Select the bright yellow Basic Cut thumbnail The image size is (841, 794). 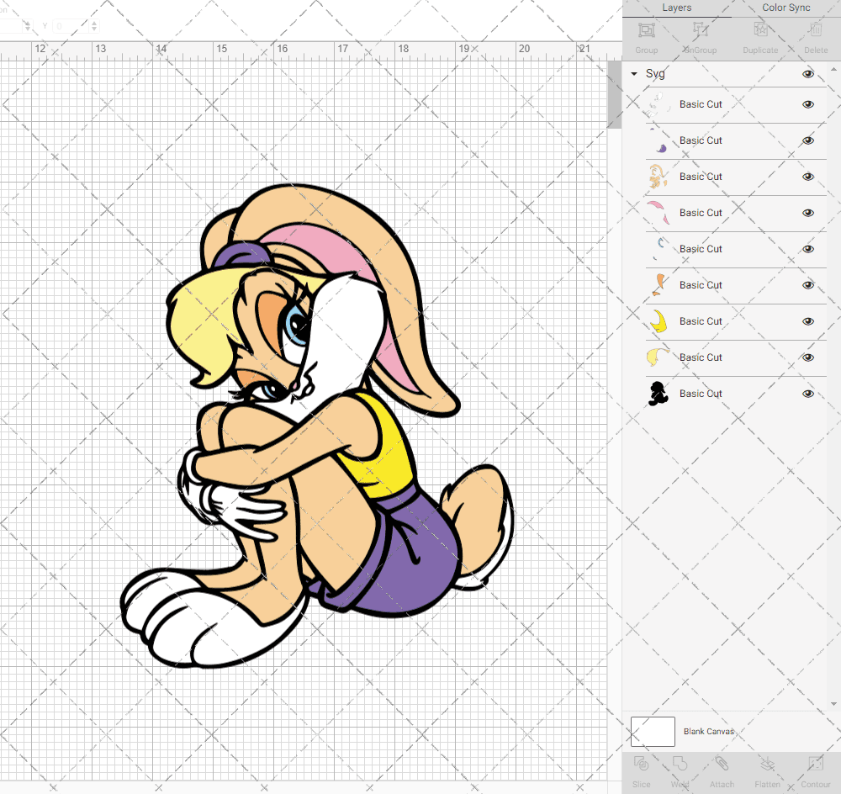point(658,321)
